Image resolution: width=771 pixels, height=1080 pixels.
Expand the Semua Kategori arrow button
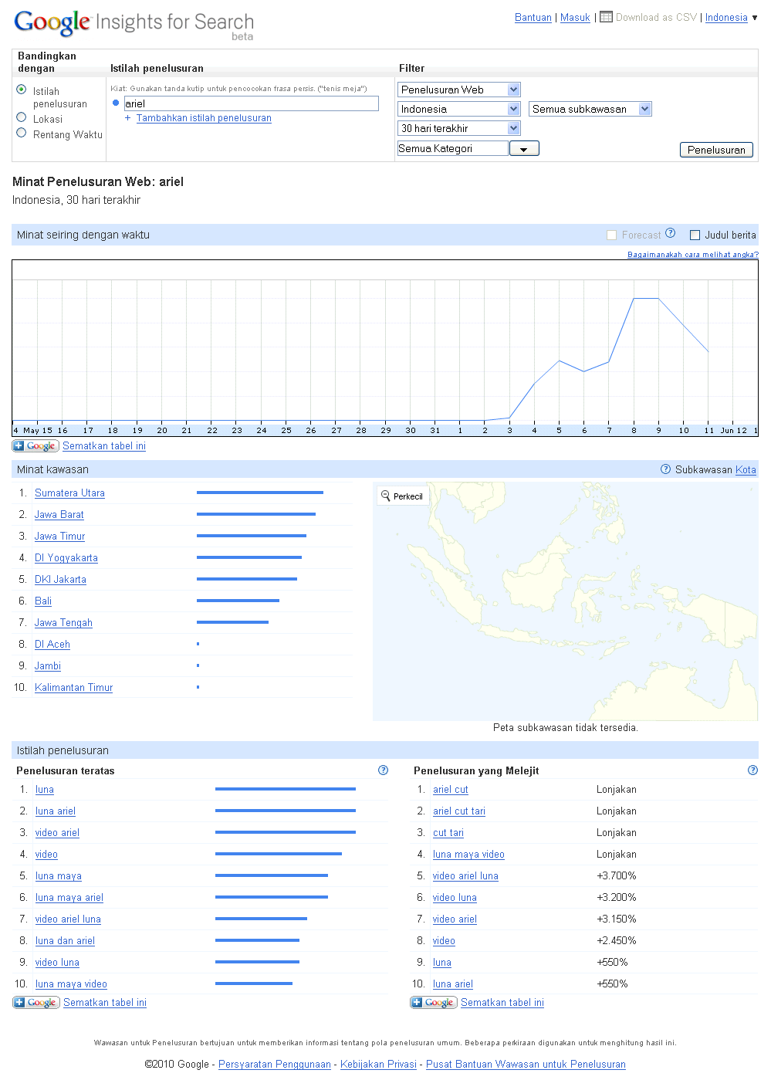[524, 148]
